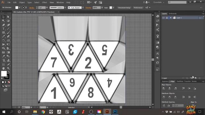Screen dimensions: 205x115
Task: Choose the Column Graph tool
Action: click(x=8, y=60)
